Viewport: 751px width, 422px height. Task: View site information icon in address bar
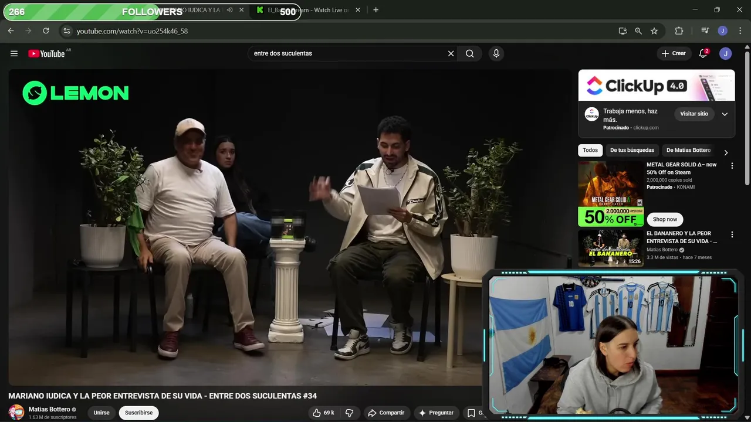coord(66,30)
